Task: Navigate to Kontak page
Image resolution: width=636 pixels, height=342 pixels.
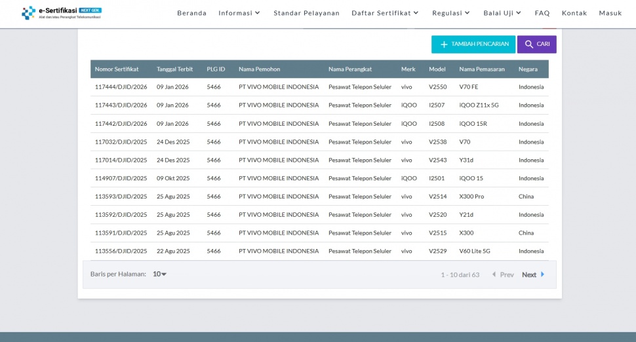Action: [574, 13]
